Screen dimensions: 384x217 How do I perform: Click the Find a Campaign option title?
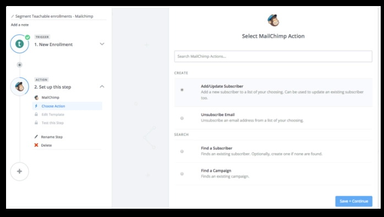(216, 171)
